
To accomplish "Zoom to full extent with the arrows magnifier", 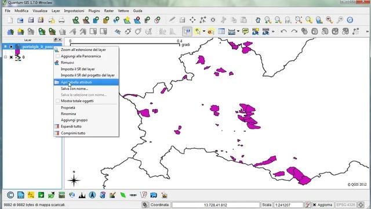I will point(299,20).
